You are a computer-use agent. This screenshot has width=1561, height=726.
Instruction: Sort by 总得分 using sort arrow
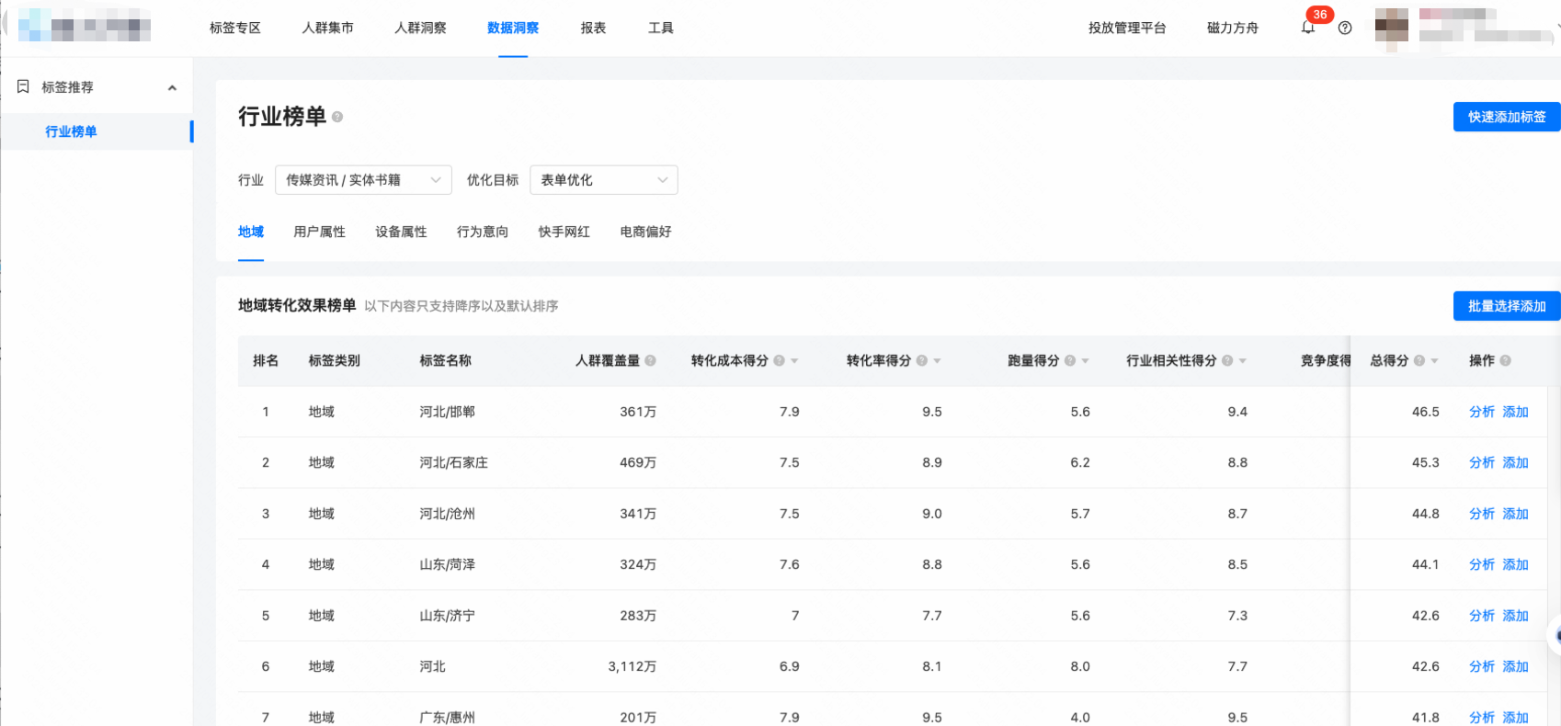pyautogui.click(x=1434, y=361)
